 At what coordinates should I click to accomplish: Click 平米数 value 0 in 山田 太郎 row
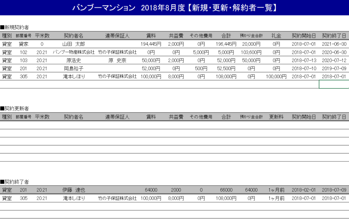(x=42, y=44)
